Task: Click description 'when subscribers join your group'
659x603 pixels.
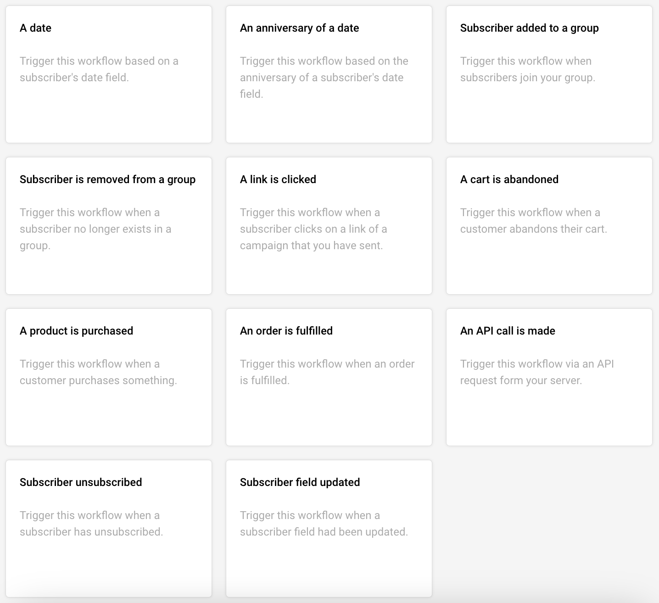Action: (527, 69)
